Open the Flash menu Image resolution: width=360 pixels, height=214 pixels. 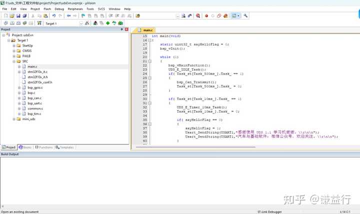47,9
